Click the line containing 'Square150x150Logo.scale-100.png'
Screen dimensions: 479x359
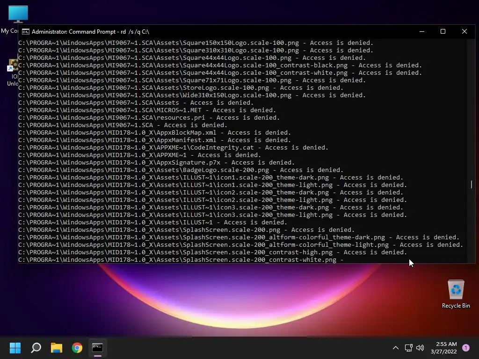tap(196, 43)
